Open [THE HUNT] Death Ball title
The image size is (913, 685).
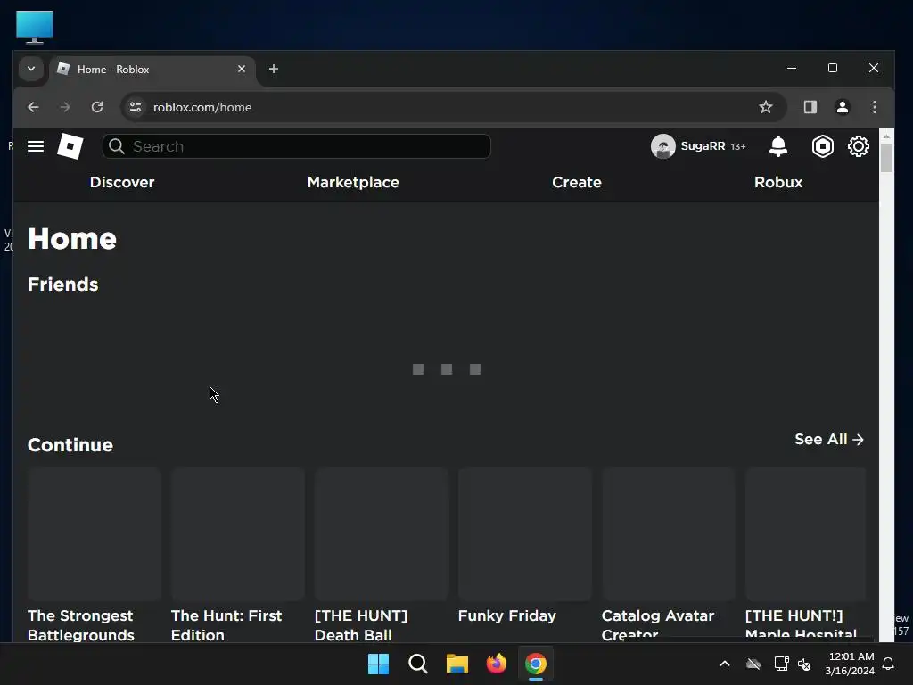[x=361, y=625]
